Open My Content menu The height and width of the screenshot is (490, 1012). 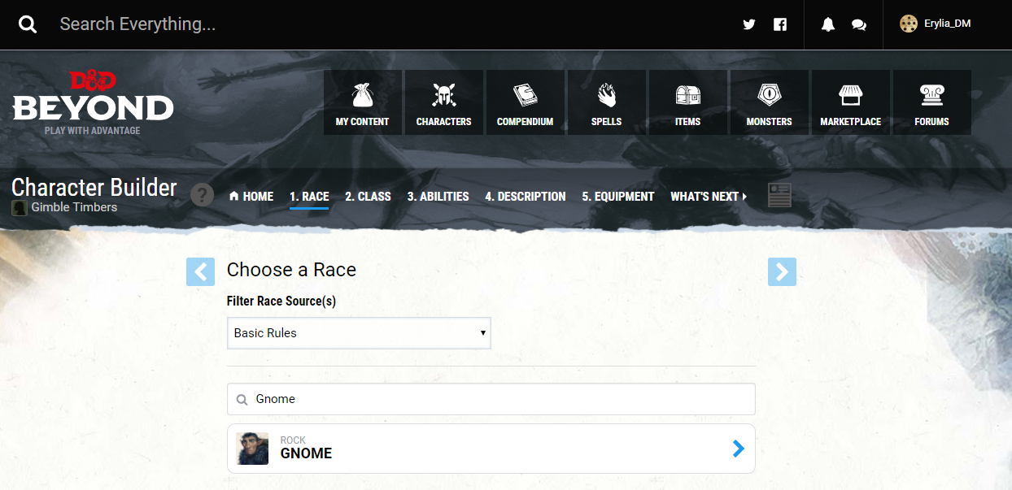[x=363, y=102]
